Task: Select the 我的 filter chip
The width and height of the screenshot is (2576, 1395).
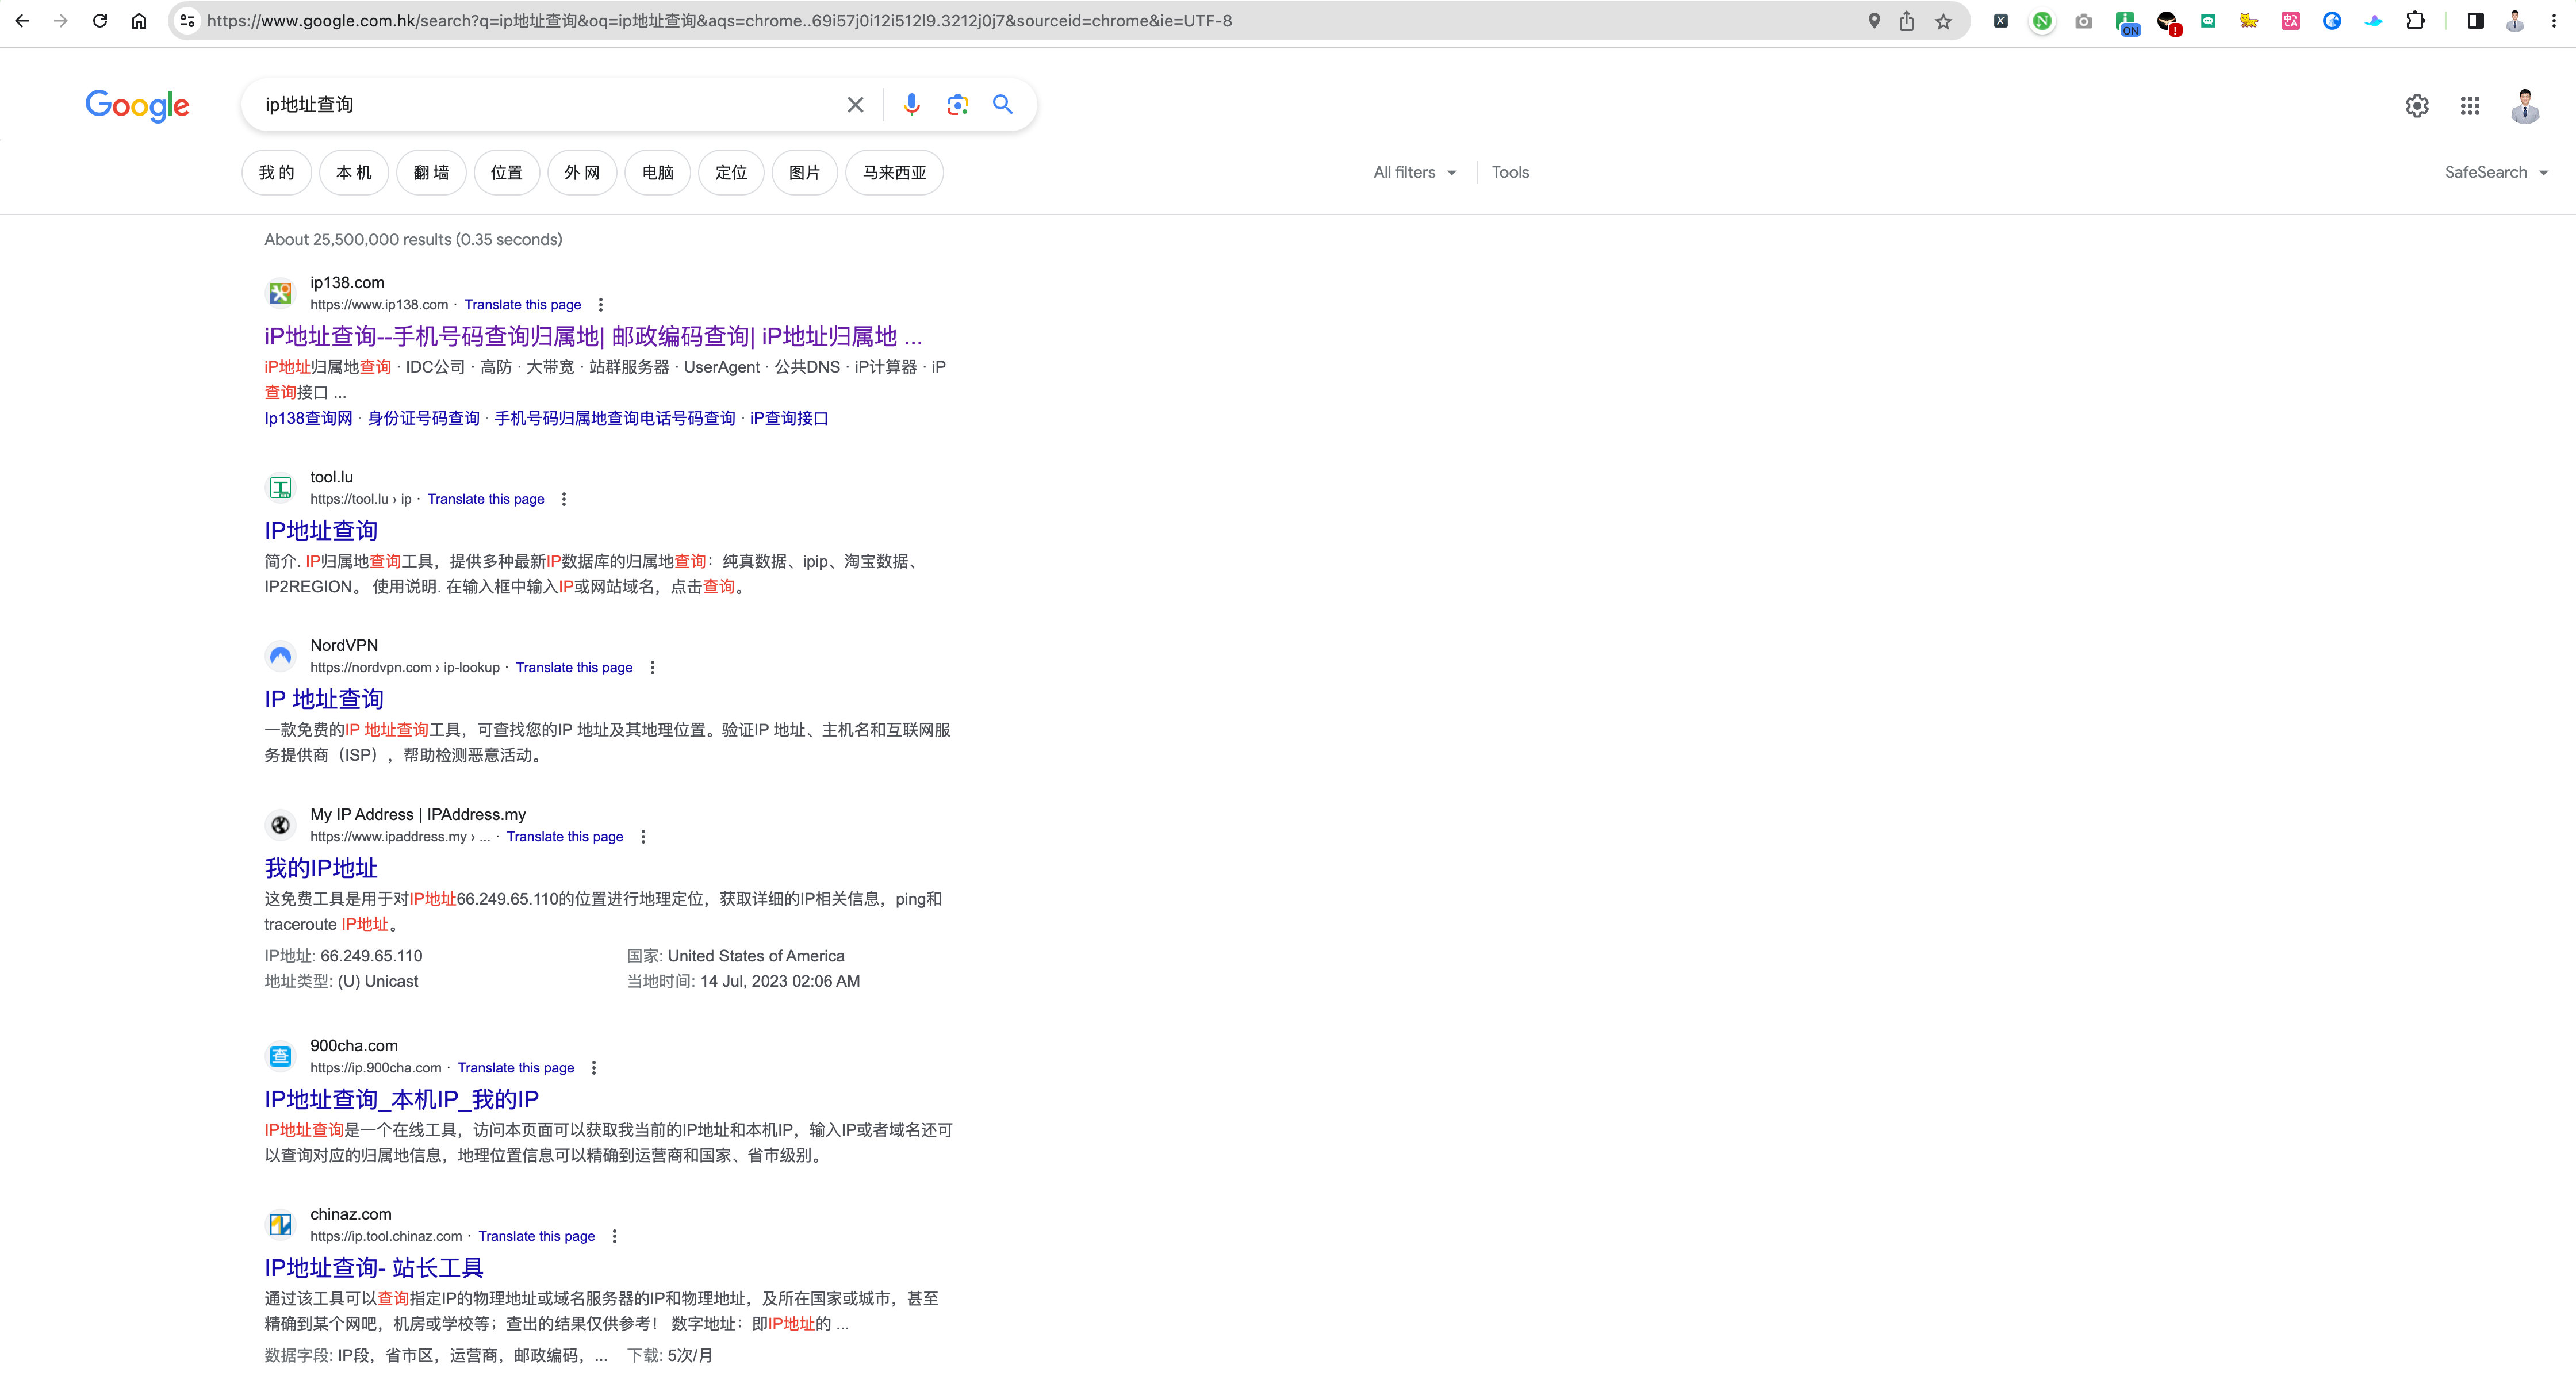Action: [x=277, y=173]
